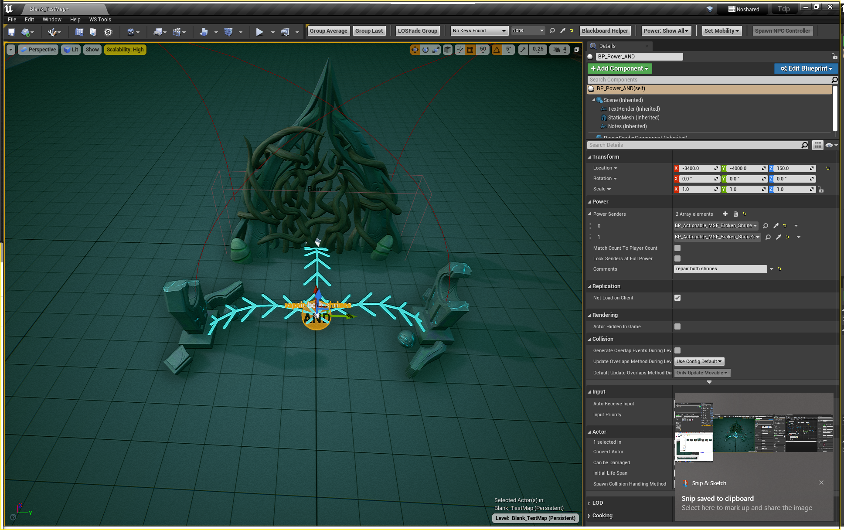The width and height of the screenshot is (844, 530).
Task: Toggle rotation angle snapping icon
Action: 497,50
